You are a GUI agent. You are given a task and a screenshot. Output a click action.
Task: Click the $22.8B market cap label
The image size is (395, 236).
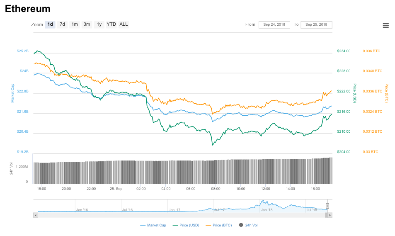click(x=23, y=91)
